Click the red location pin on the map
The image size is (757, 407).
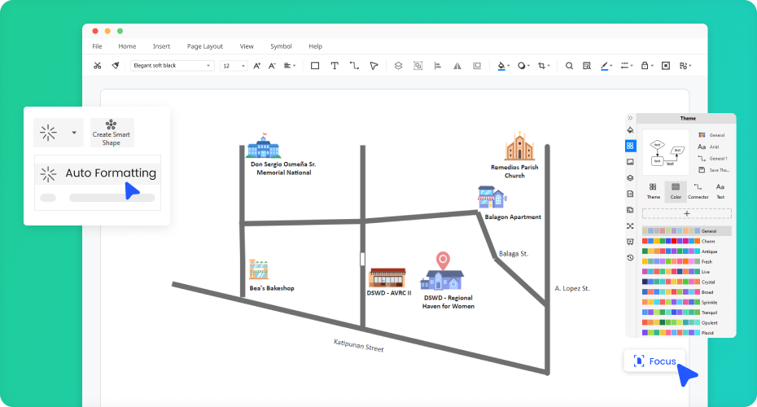click(442, 260)
